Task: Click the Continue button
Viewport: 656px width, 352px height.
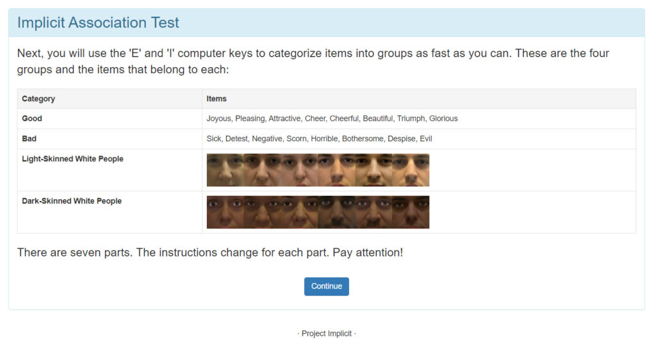Action: point(326,286)
